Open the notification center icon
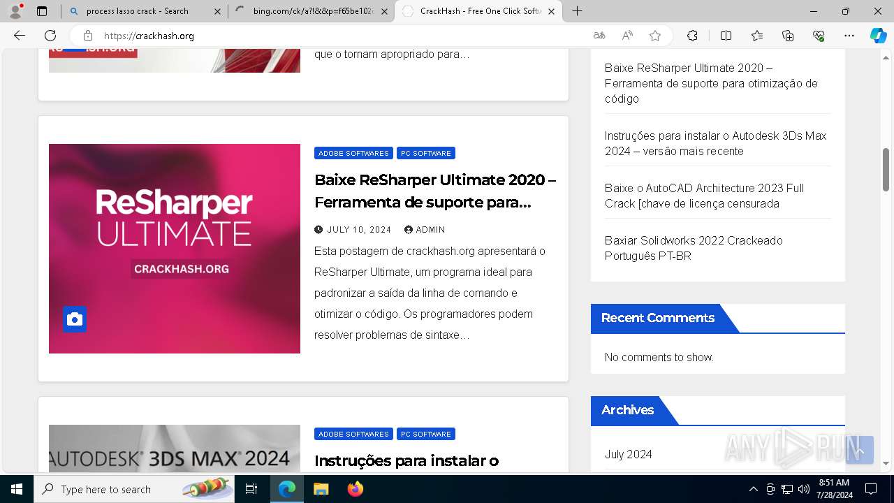The height and width of the screenshot is (503, 894). 871,489
